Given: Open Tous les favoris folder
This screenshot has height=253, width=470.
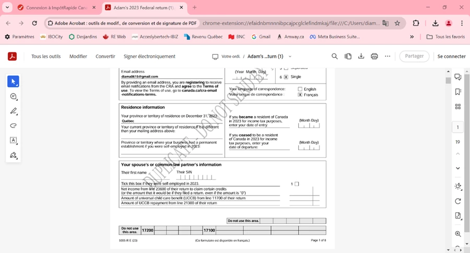Looking at the screenshot, I should [x=446, y=37].
